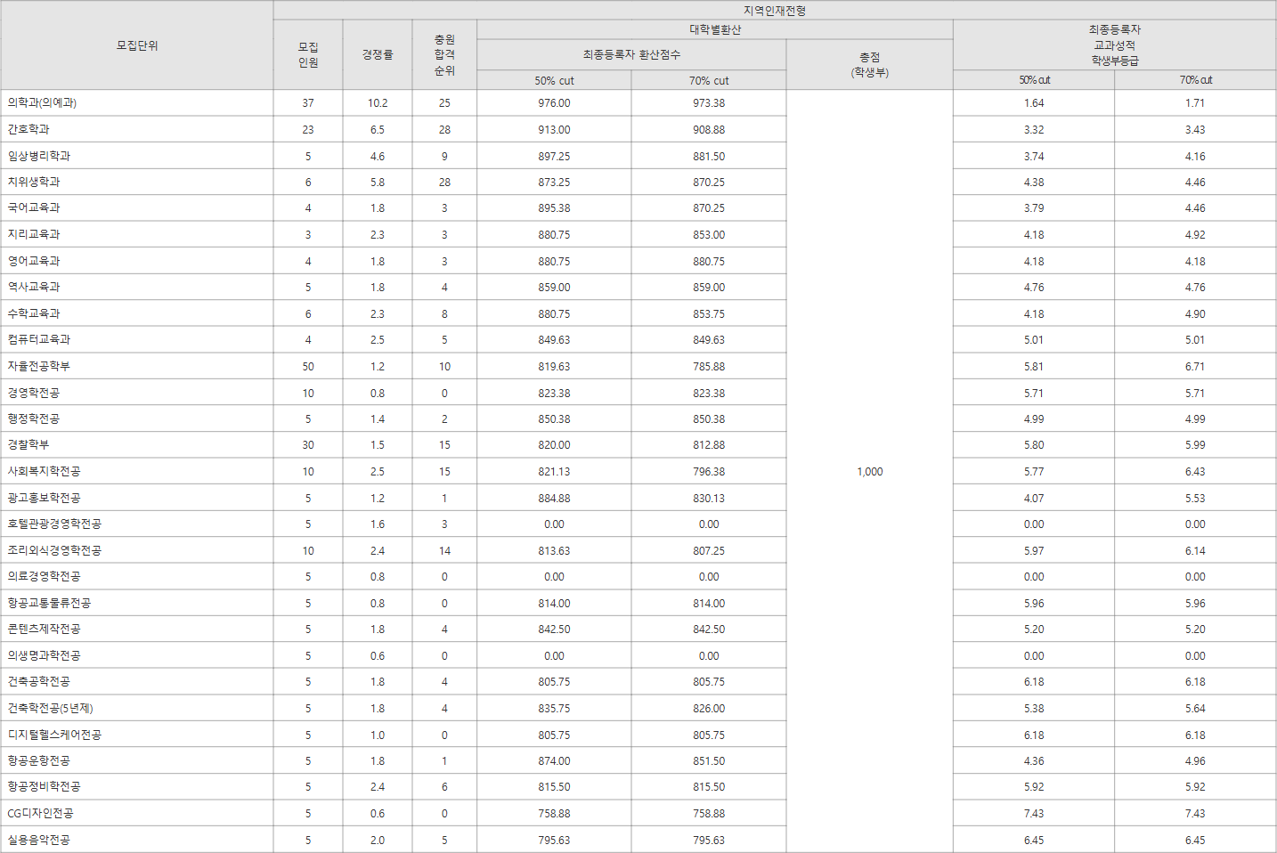The image size is (1277, 853).
Task: Click the 50% cut column header under 환산점수
Action: point(555,79)
